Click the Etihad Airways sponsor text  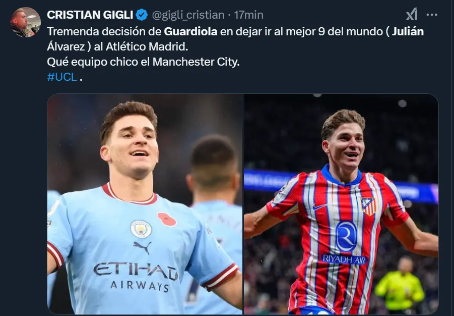pos(136,277)
